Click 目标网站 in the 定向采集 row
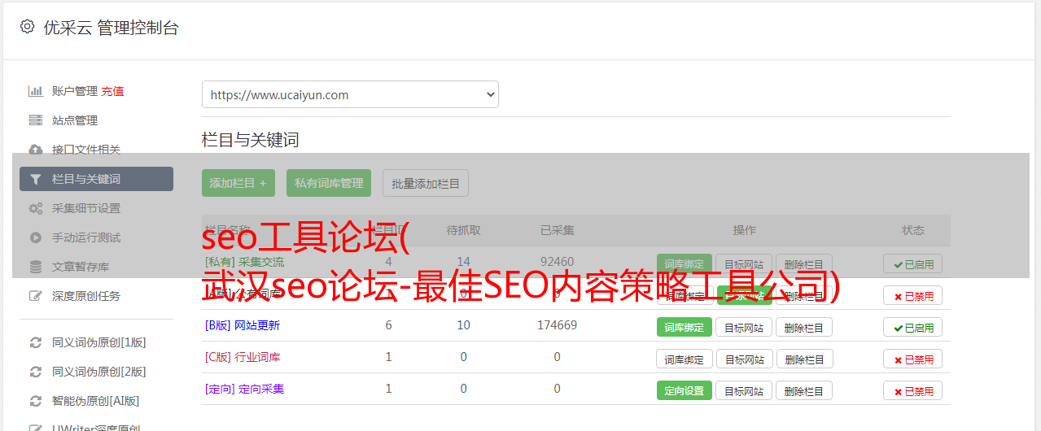This screenshot has width=1041, height=431. [x=744, y=391]
